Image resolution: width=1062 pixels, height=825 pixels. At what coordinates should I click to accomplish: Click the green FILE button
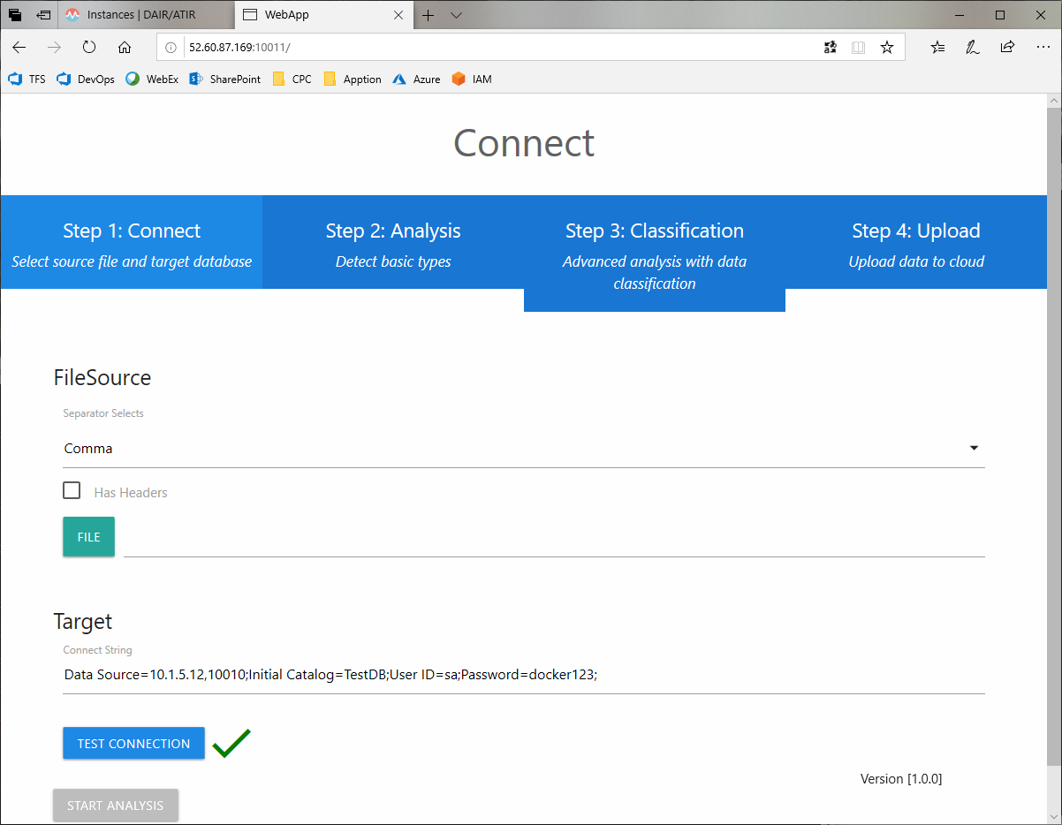click(88, 537)
